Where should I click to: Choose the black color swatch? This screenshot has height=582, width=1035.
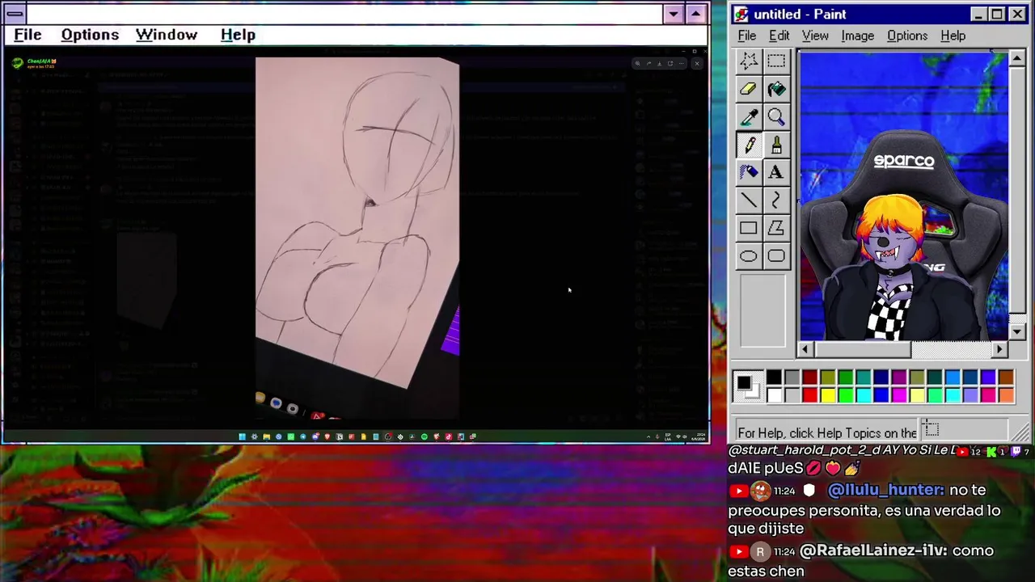click(x=774, y=377)
